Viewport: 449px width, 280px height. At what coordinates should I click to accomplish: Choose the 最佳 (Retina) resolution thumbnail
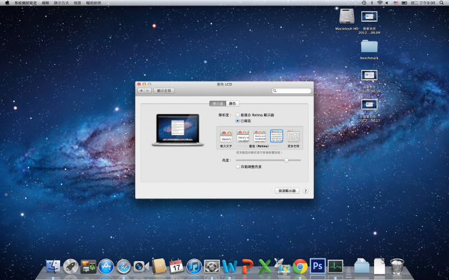pos(260,136)
